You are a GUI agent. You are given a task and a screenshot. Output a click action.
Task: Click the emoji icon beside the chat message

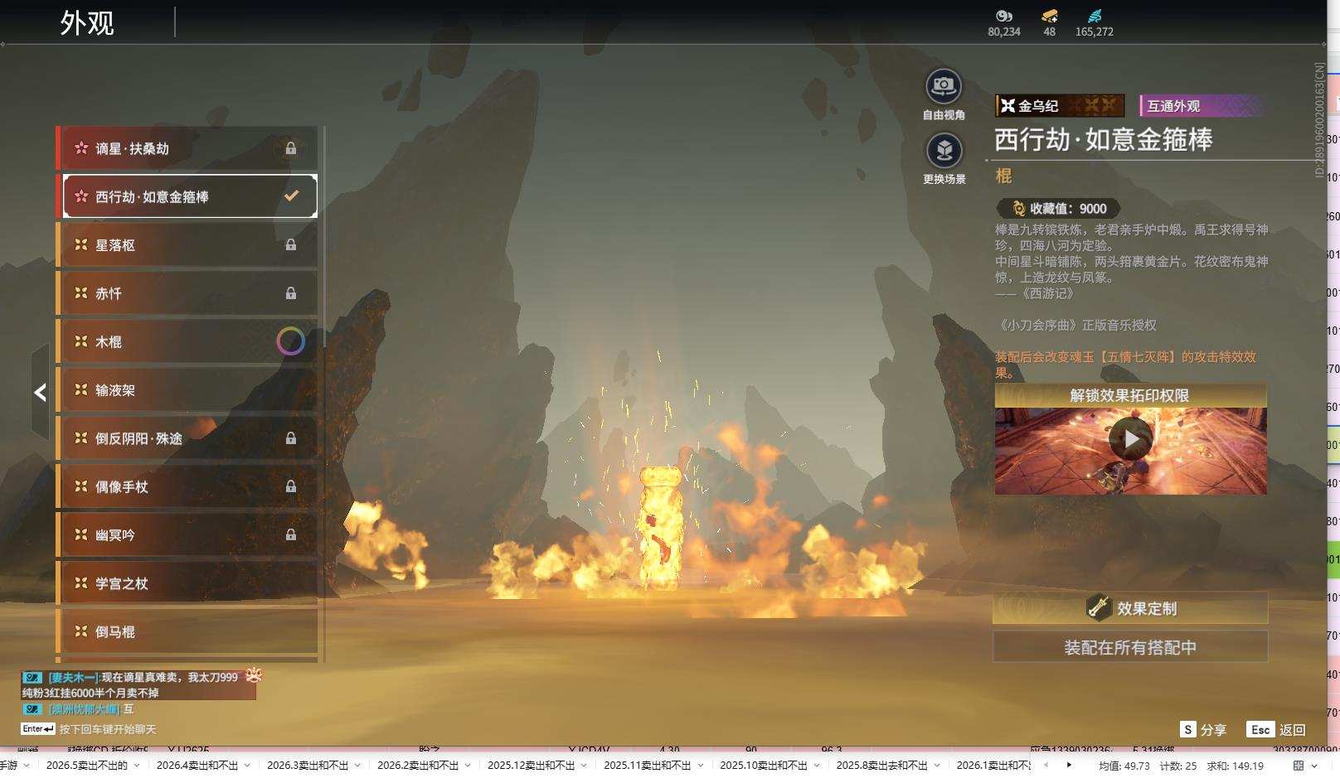pyautogui.click(x=254, y=676)
